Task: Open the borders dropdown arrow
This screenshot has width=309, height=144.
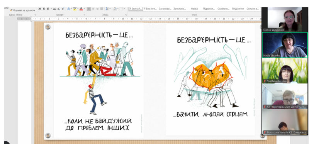Action: pyautogui.click(x=124, y=9)
